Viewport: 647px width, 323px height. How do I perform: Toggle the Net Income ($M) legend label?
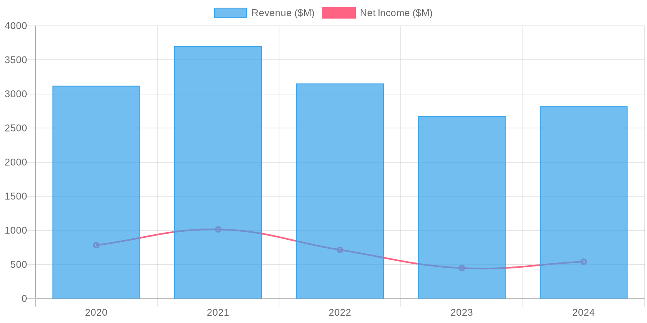[396, 13]
